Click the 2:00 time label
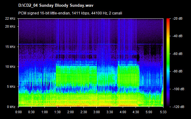Viewport: 191px width, 119px height. pos(70,112)
